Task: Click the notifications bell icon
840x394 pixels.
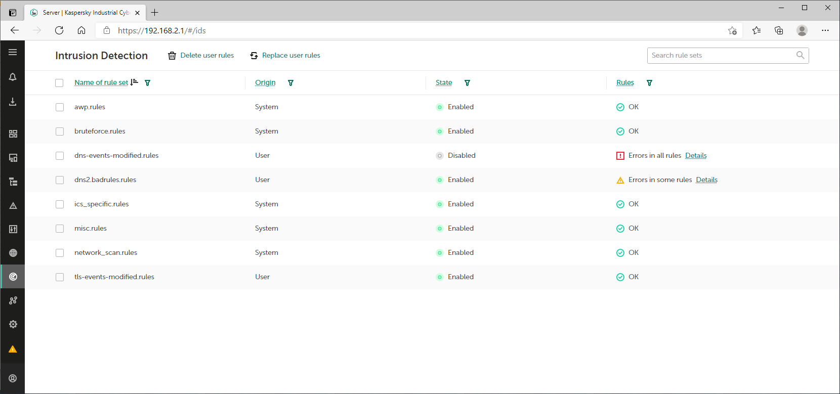Action: pos(13,77)
